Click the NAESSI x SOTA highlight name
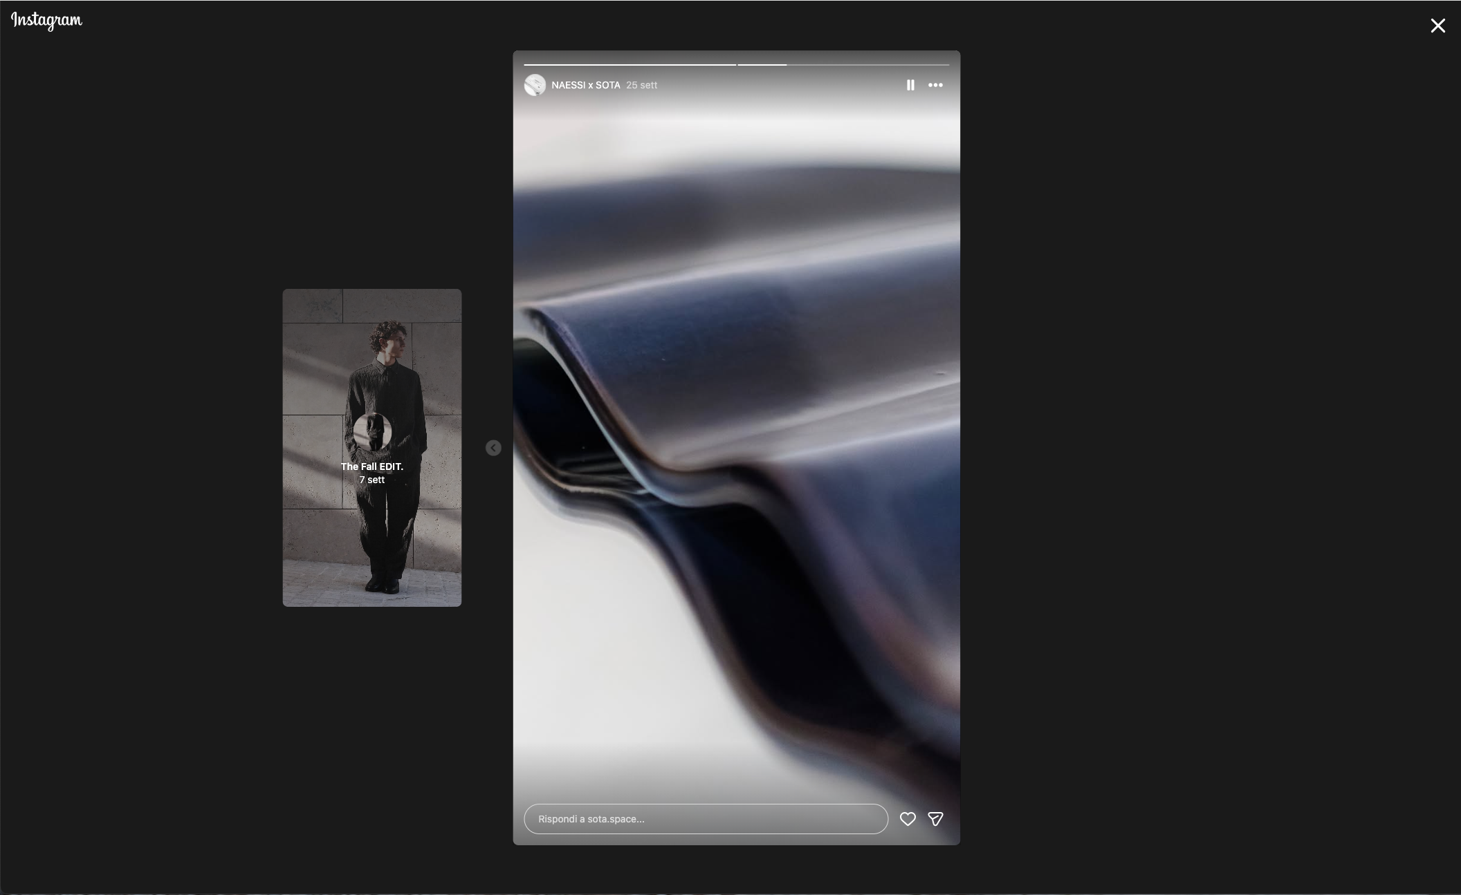 pos(585,85)
